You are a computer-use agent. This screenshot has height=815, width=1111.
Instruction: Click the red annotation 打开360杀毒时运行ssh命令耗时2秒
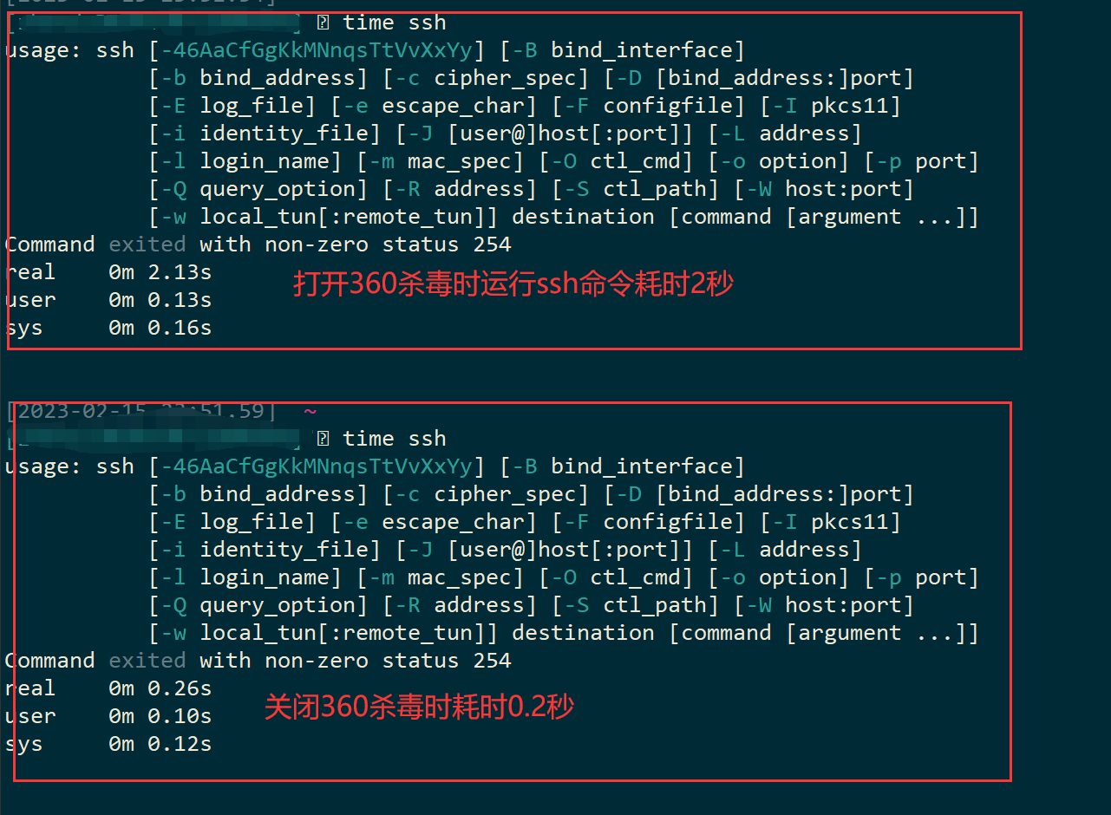(x=513, y=284)
